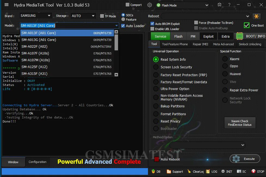Toggle Auto BROM Exploit checkbox
Screen dimensions: 266x177
point(152,24)
